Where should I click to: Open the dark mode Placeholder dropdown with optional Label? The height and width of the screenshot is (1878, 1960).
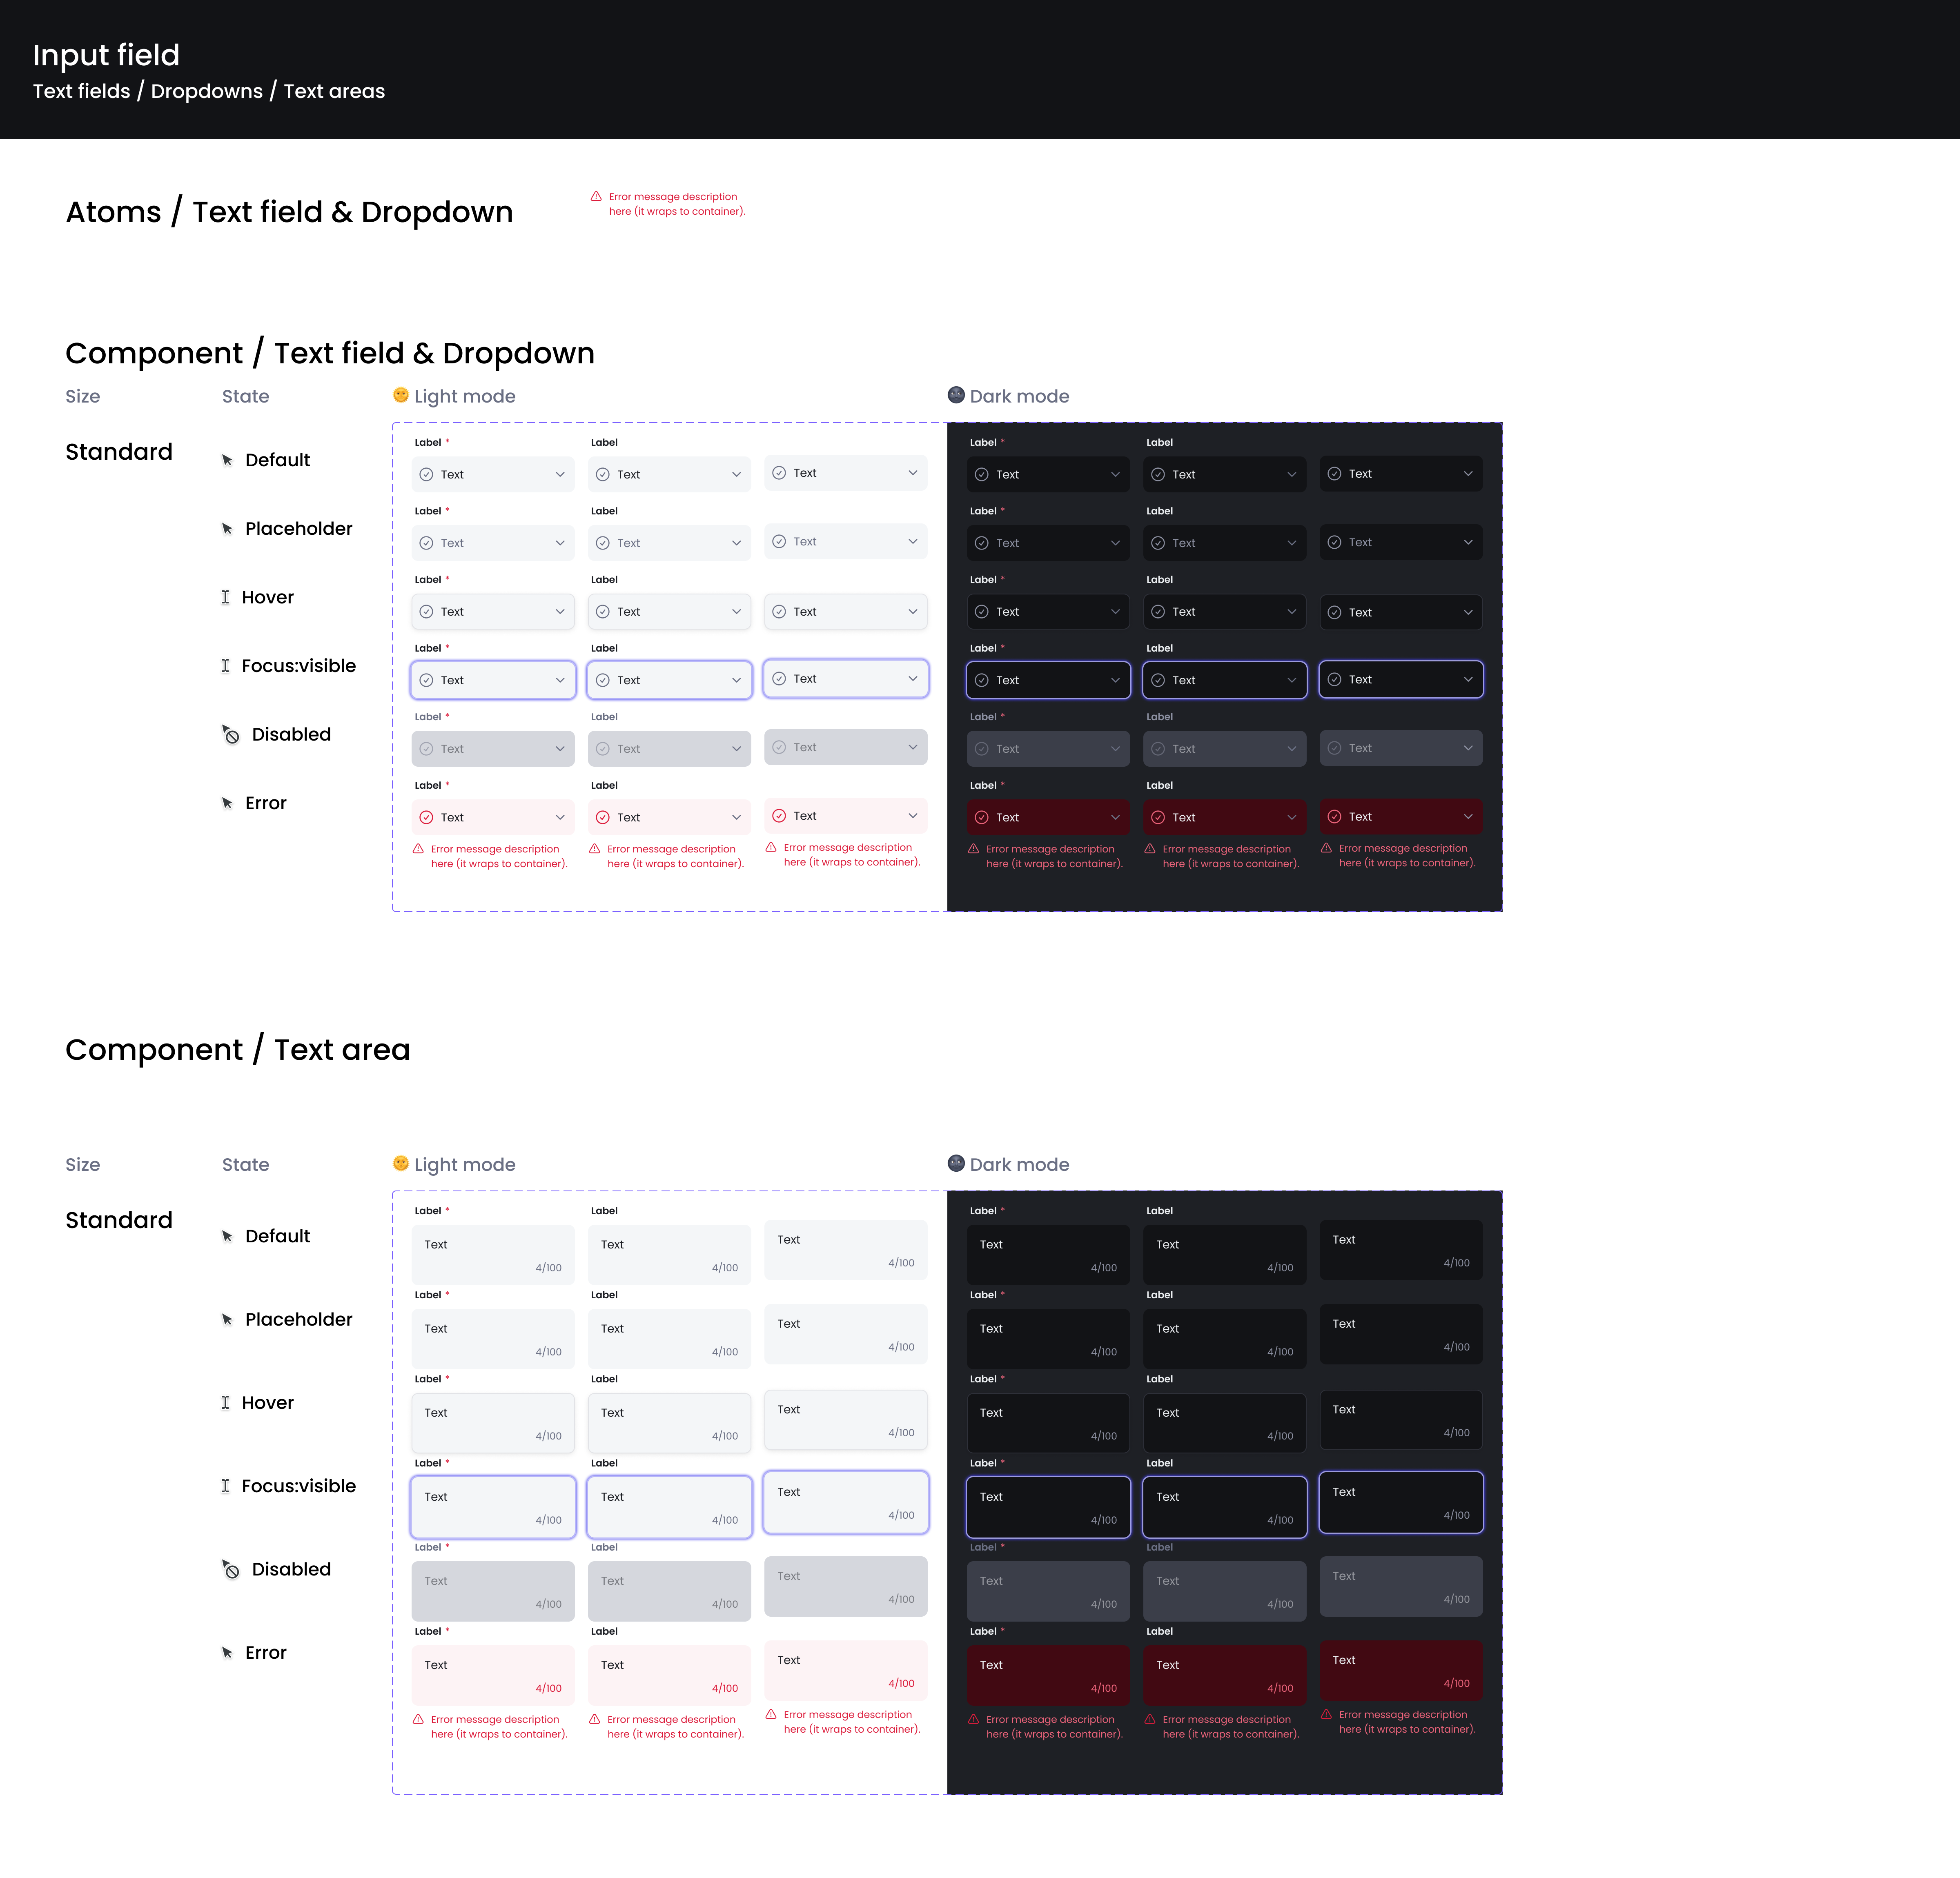[1225, 543]
